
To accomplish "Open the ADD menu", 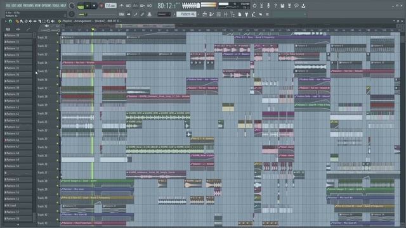I will [20, 6].
